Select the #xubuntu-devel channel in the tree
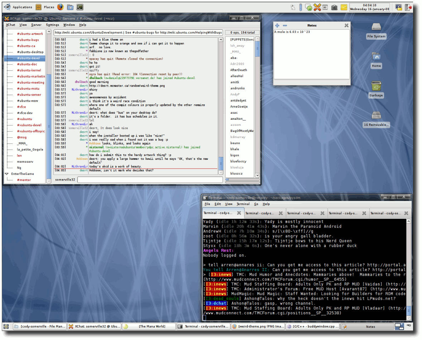Screen dimensions: 422x340 [x=29, y=125]
